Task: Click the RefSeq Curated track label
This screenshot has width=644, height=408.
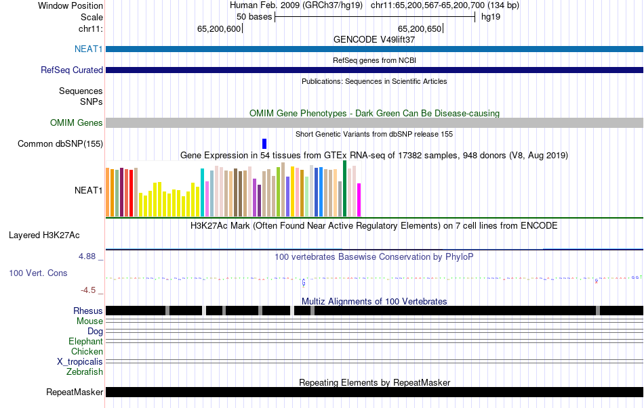Action: (x=71, y=70)
